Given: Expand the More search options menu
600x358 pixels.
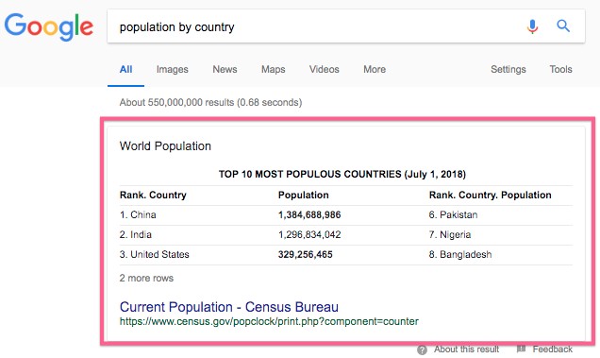Looking at the screenshot, I should 375,69.
